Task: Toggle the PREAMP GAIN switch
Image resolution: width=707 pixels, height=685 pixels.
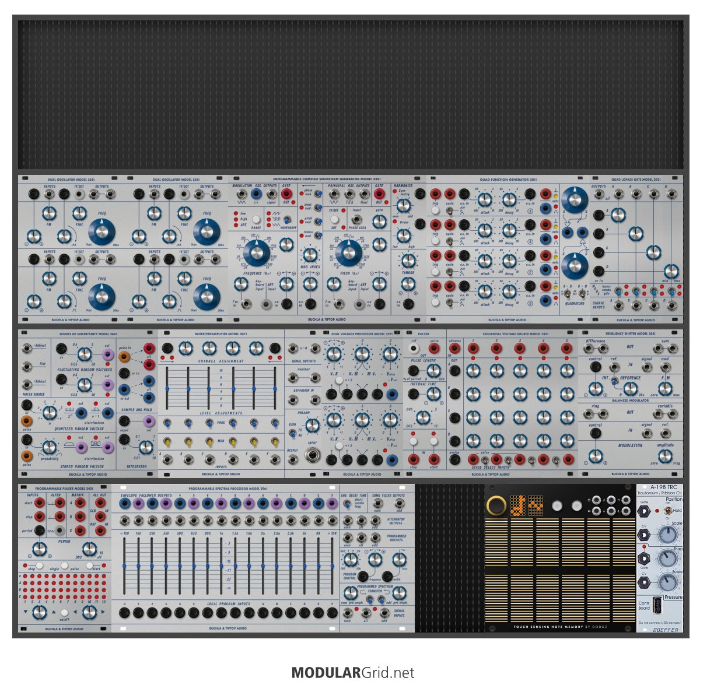Action: pos(292,433)
